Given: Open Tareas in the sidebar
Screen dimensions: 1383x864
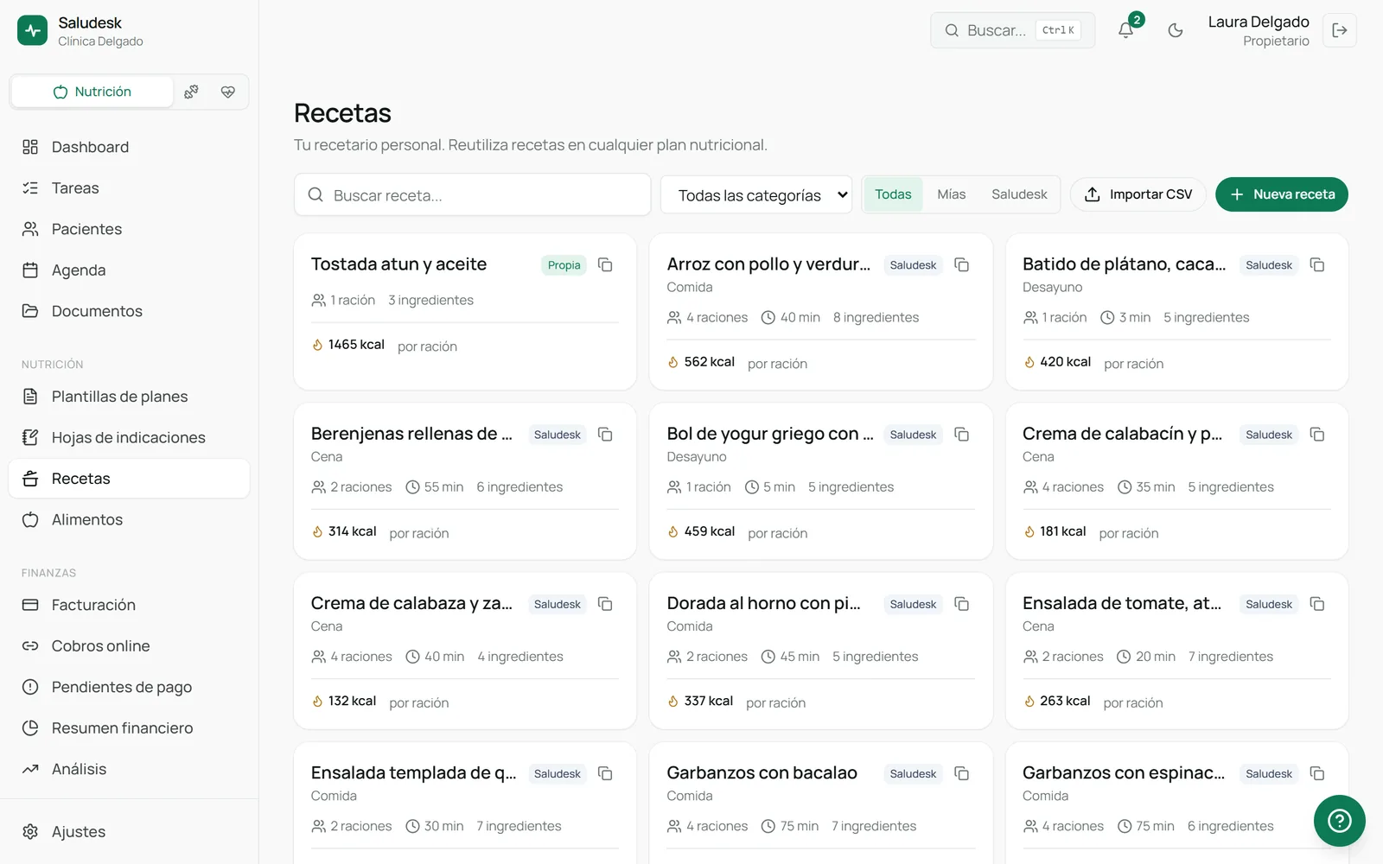Looking at the screenshot, I should tap(129, 187).
